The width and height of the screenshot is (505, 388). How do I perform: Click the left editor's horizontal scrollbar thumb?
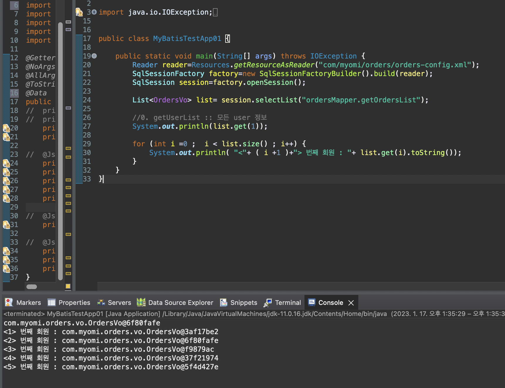[32, 287]
